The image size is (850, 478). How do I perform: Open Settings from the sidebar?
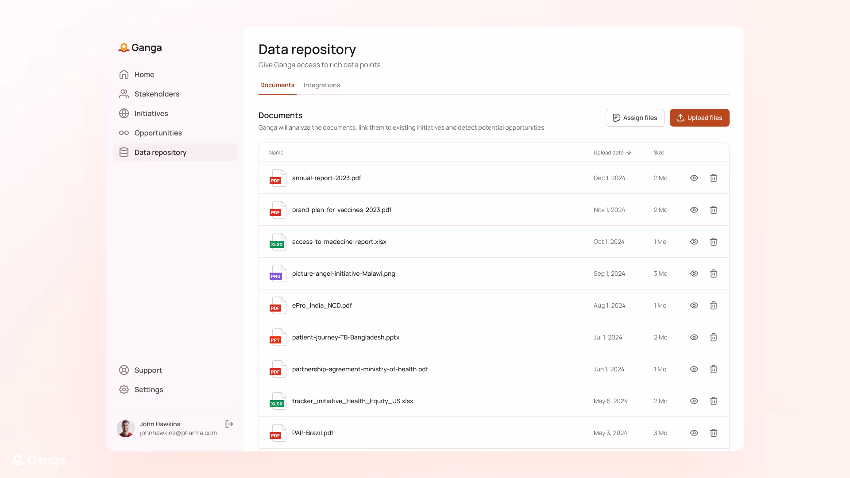click(x=149, y=389)
